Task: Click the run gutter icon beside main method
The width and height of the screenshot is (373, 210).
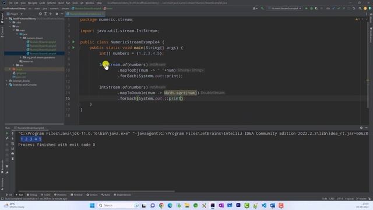Action: pos(73,48)
